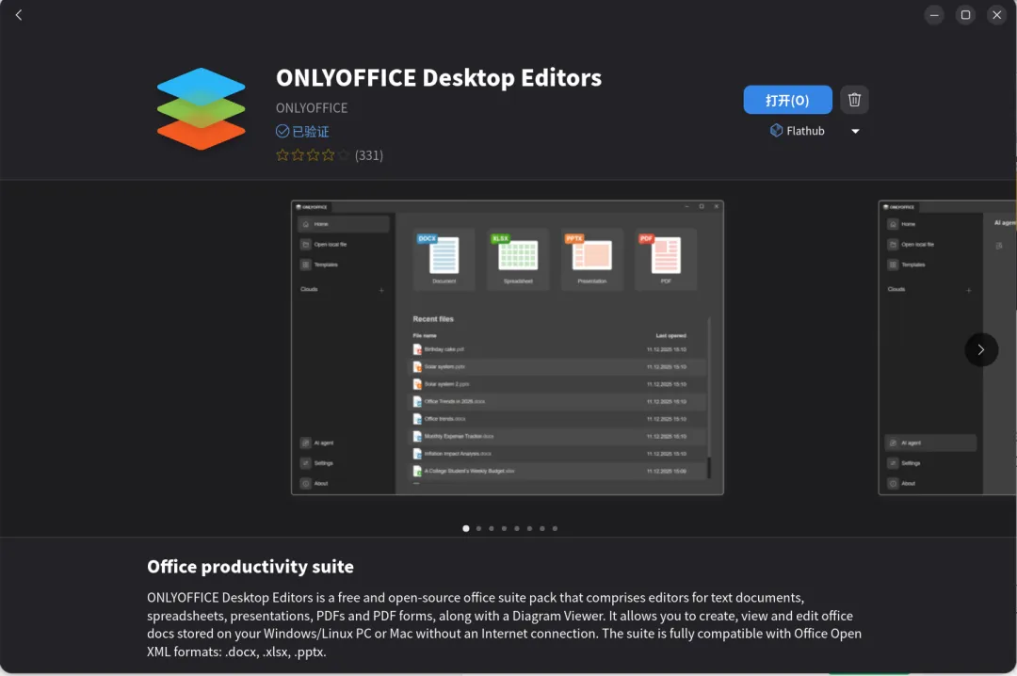Click the Office productivity suite heading
The width and height of the screenshot is (1017, 676).
(x=250, y=567)
